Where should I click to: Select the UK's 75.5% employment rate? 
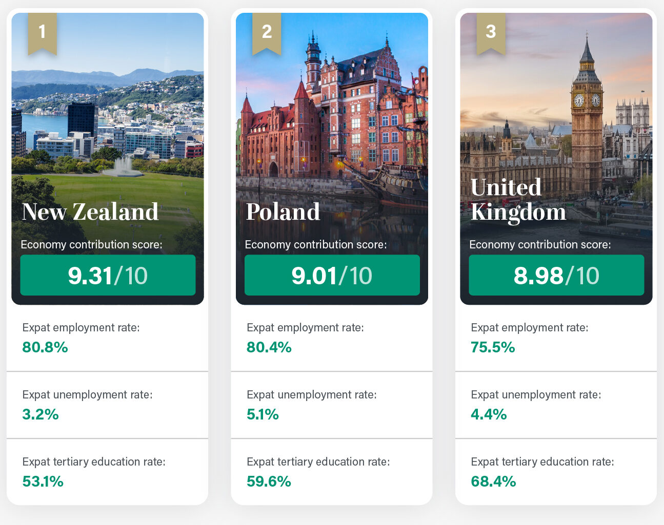tap(493, 347)
